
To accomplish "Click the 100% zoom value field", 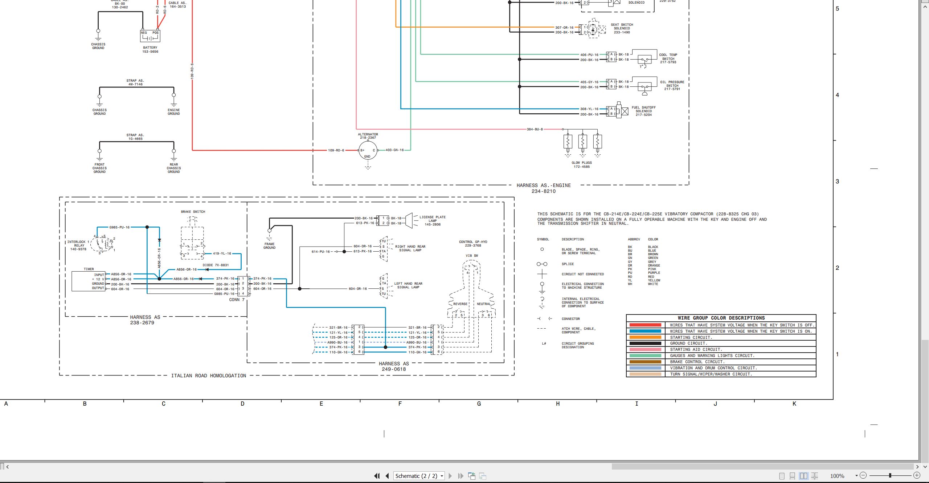I will click(x=837, y=476).
